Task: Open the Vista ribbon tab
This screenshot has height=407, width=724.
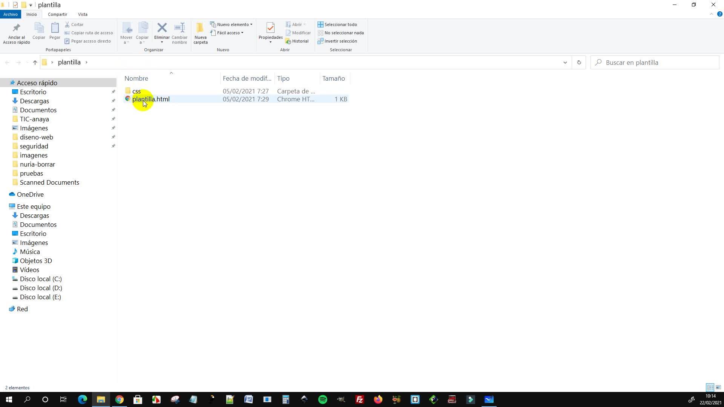Action: (x=83, y=14)
